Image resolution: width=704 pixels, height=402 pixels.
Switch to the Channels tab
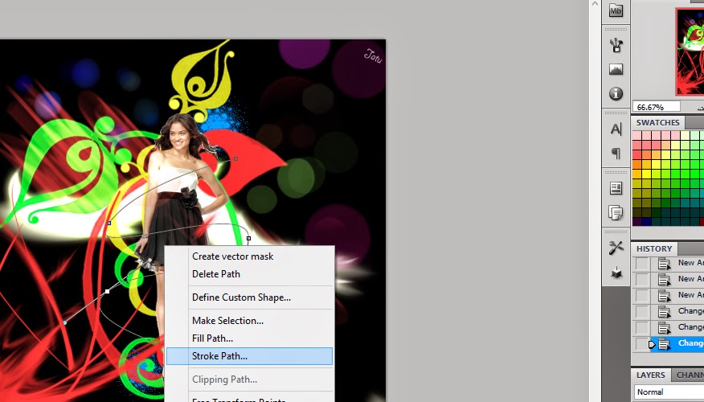pos(690,375)
